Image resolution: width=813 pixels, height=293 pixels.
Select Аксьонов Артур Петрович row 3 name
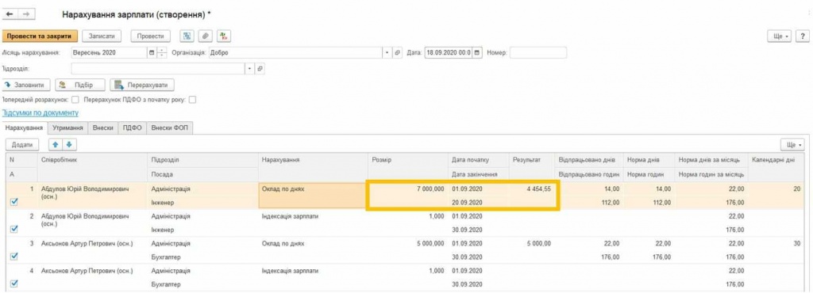pyautogui.click(x=87, y=243)
